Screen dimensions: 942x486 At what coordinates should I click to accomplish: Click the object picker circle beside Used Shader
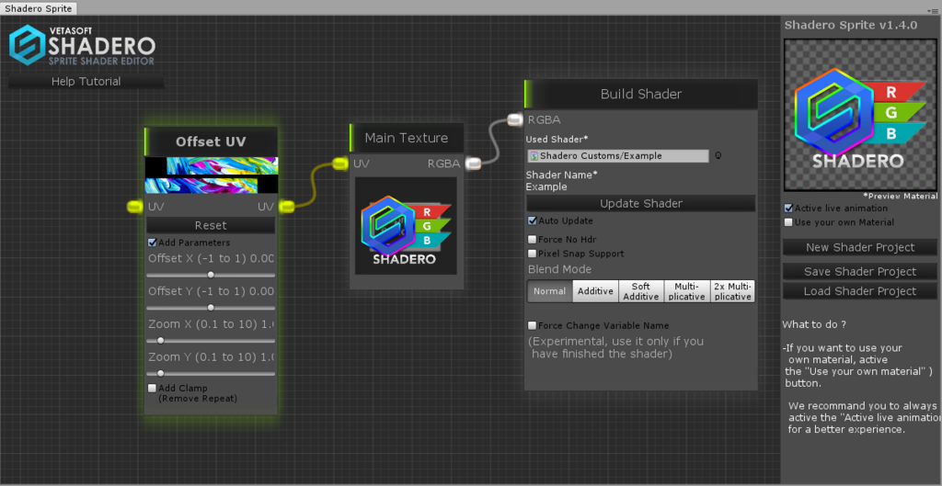point(718,156)
